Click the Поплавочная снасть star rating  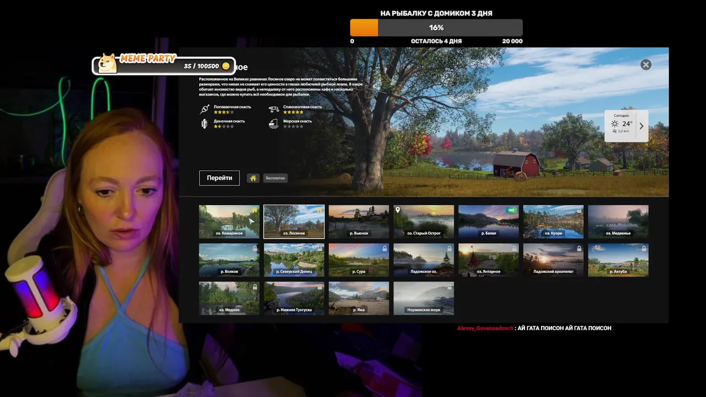tap(224, 112)
